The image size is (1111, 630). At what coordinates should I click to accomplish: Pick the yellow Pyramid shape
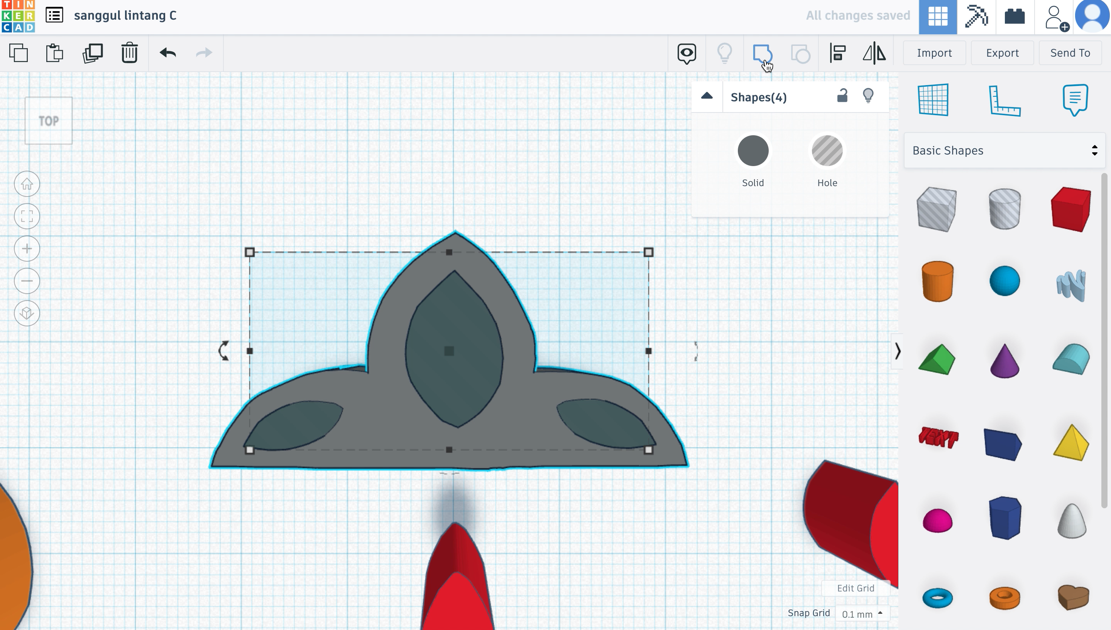[x=1071, y=442]
